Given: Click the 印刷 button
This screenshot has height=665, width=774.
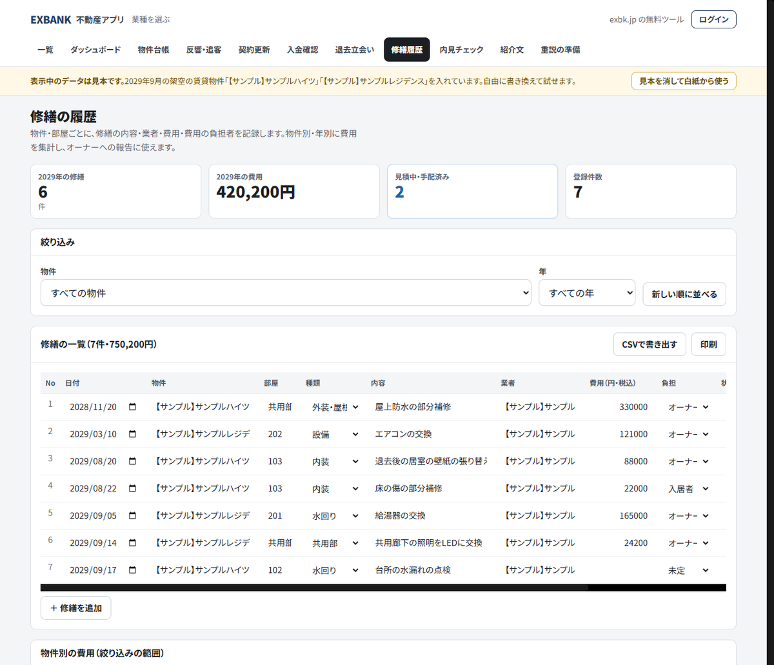Looking at the screenshot, I should pos(708,344).
